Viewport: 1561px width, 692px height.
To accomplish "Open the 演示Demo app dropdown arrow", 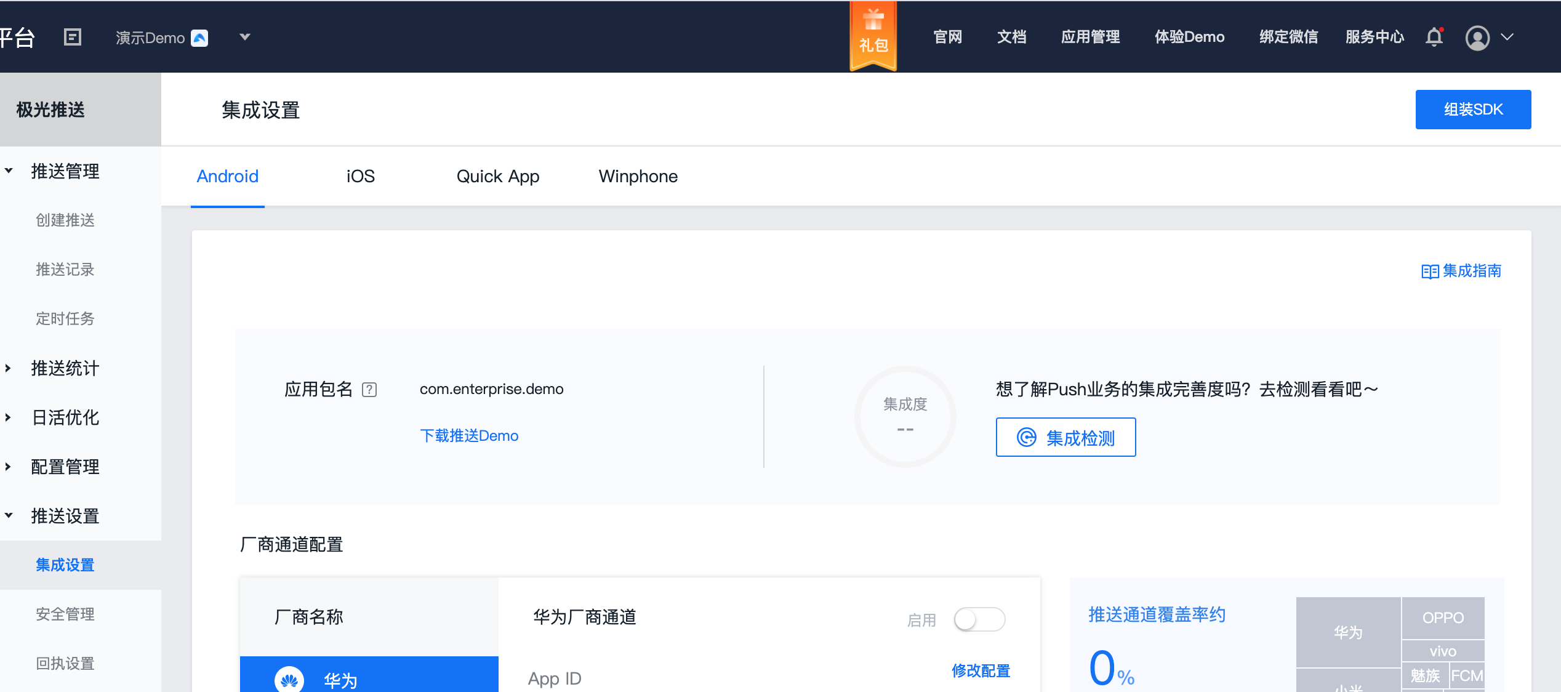I will click(x=244, y=37).
